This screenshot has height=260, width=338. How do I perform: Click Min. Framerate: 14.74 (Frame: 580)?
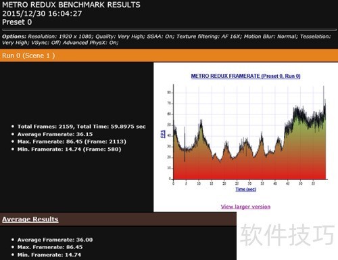[x=69, y=149]
